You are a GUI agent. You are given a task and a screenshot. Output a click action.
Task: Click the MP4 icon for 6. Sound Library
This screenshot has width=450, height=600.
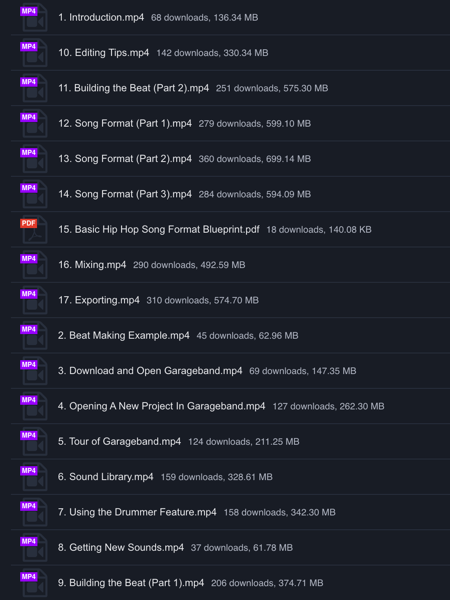(34, 477)
